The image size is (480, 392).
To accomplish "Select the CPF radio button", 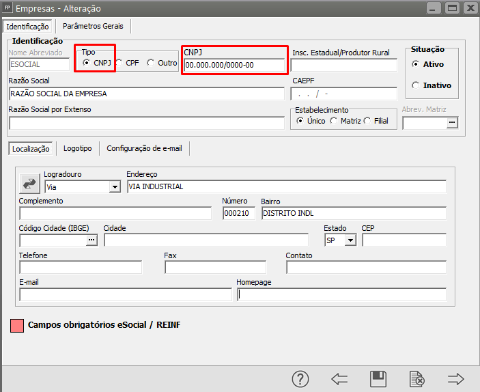I will click(119, 63).
